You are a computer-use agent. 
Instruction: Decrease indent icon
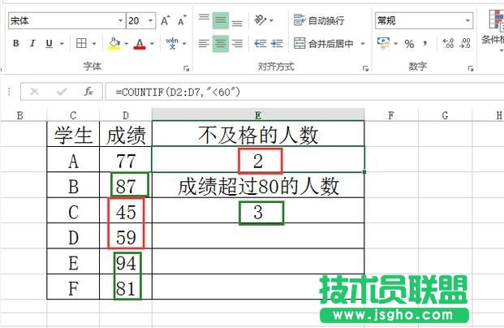260,43
